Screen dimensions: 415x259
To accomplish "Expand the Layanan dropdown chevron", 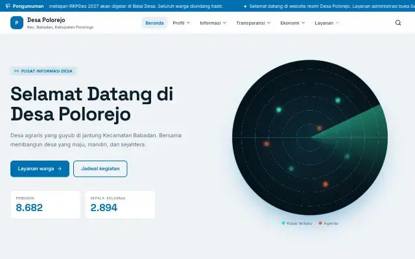I will pos(337,23).
